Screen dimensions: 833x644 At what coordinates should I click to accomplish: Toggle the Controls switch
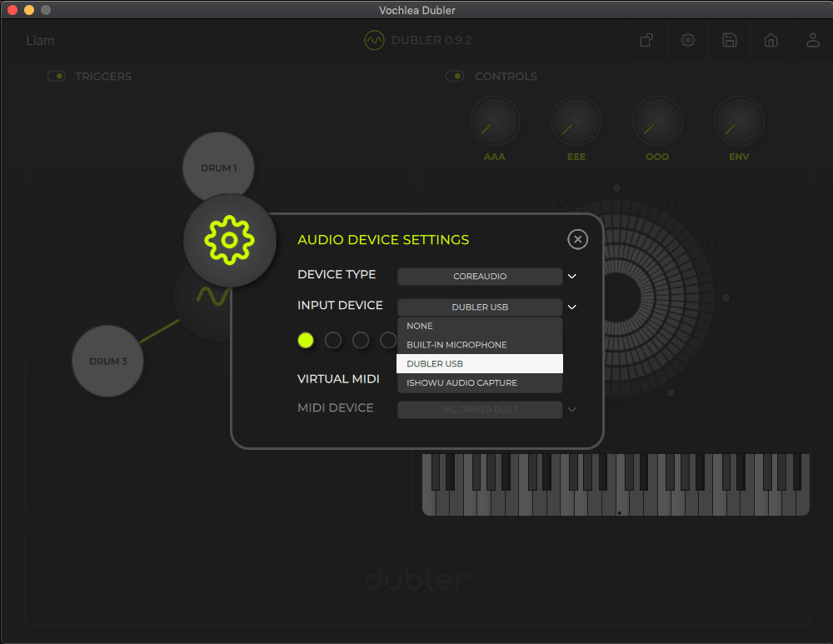coord(455,76)
